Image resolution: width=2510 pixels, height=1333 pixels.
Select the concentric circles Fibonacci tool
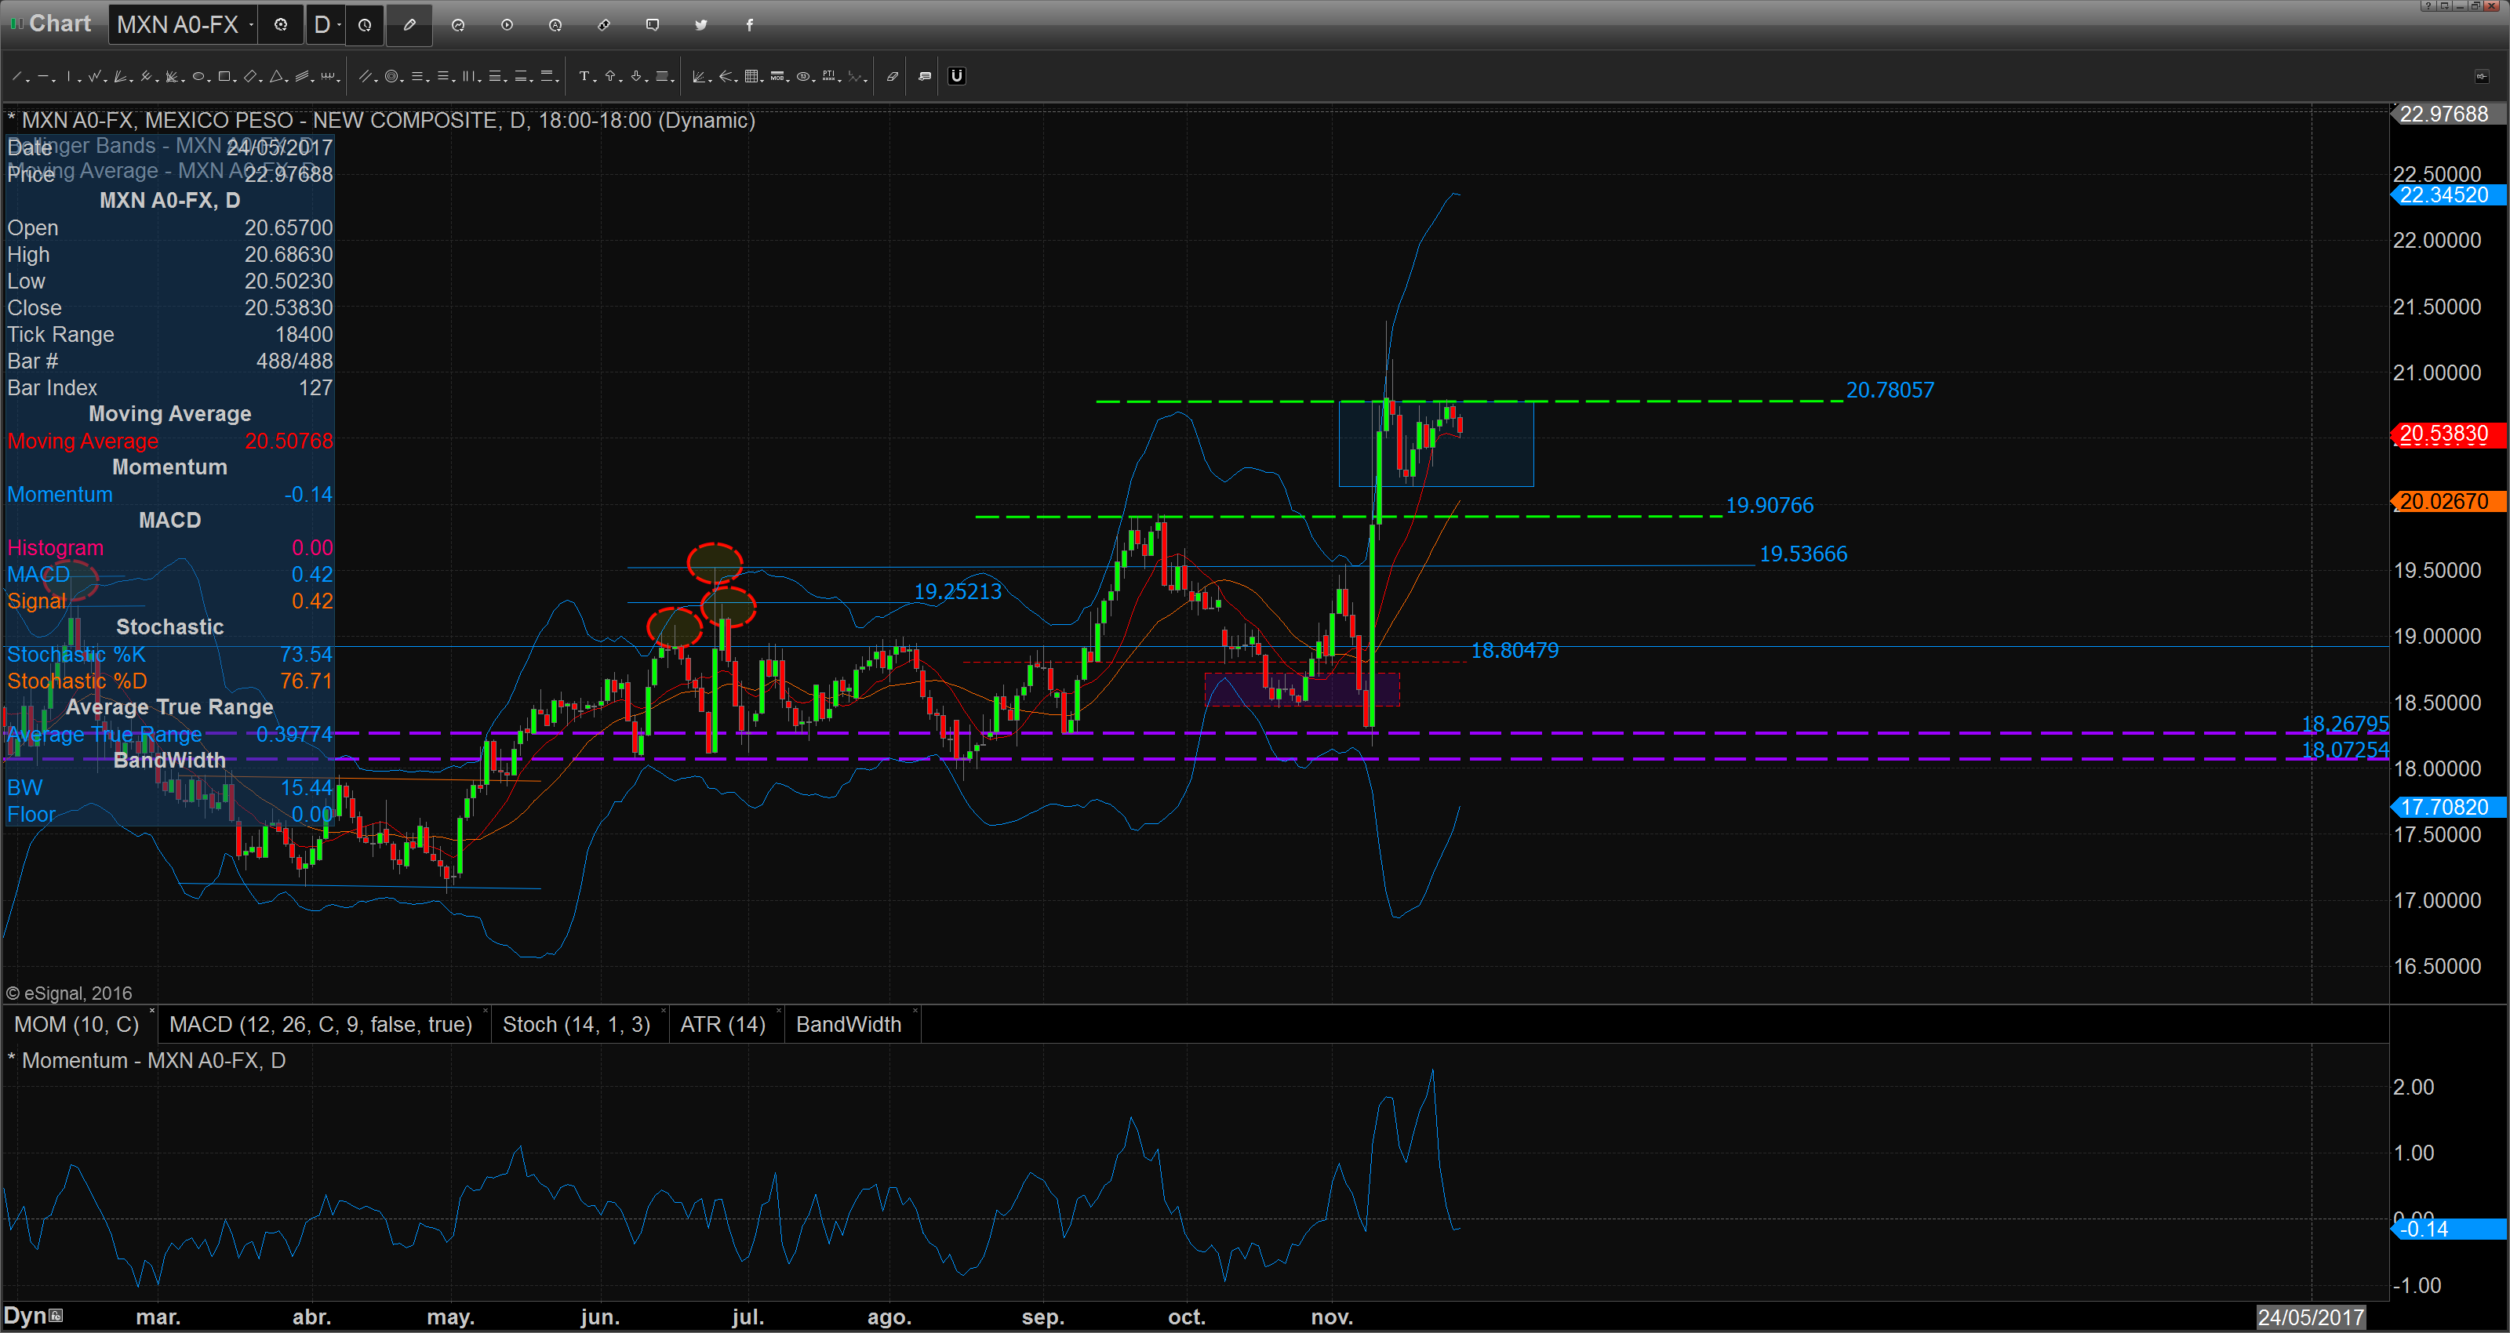[x=391, y=76]
